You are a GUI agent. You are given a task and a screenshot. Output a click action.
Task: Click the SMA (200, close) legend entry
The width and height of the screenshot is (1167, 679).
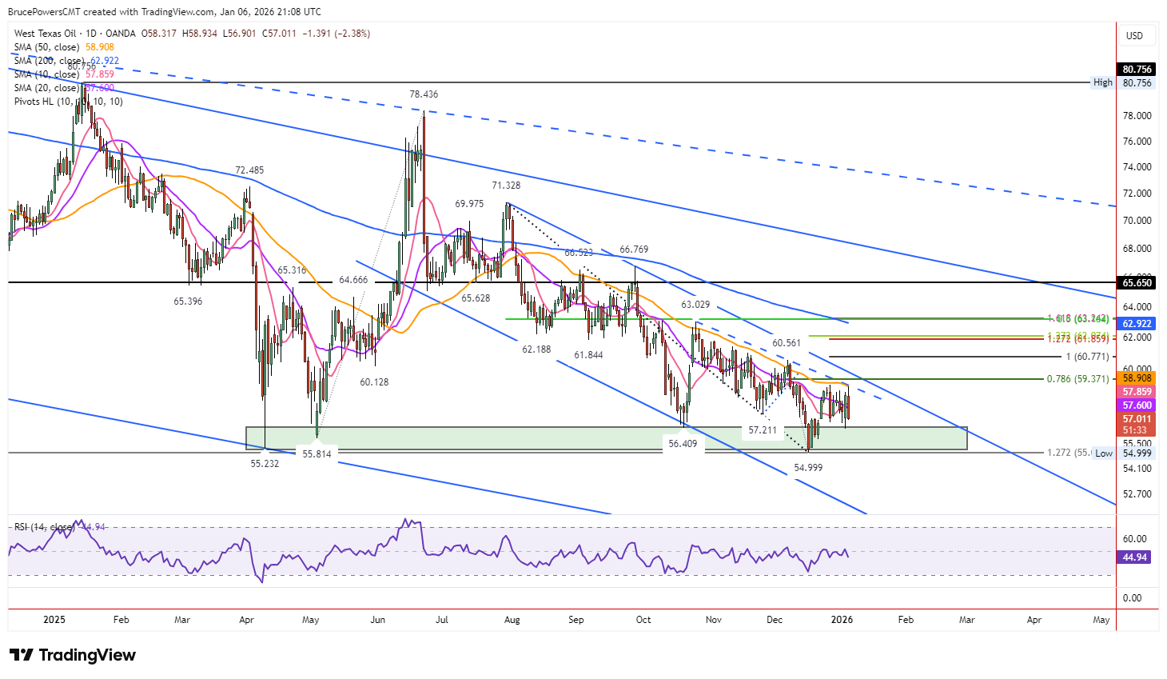[x=66, y=61]
